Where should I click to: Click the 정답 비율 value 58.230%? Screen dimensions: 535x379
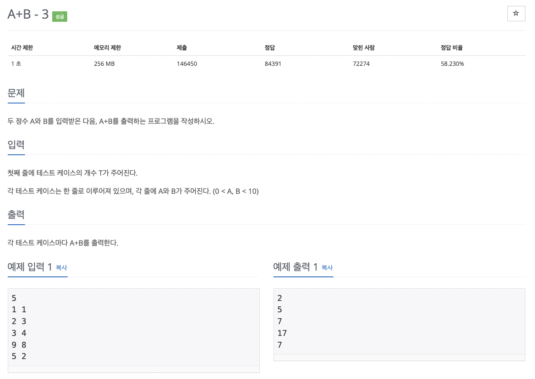click(452, 64)
